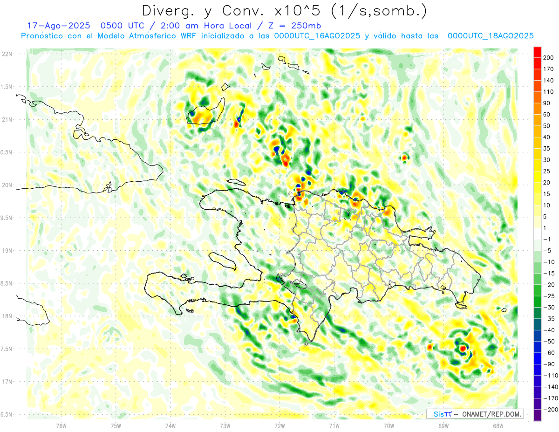Click the "1.5N" latitude label
The width and height of the screenshot is (559, 432).
(7, 87)
